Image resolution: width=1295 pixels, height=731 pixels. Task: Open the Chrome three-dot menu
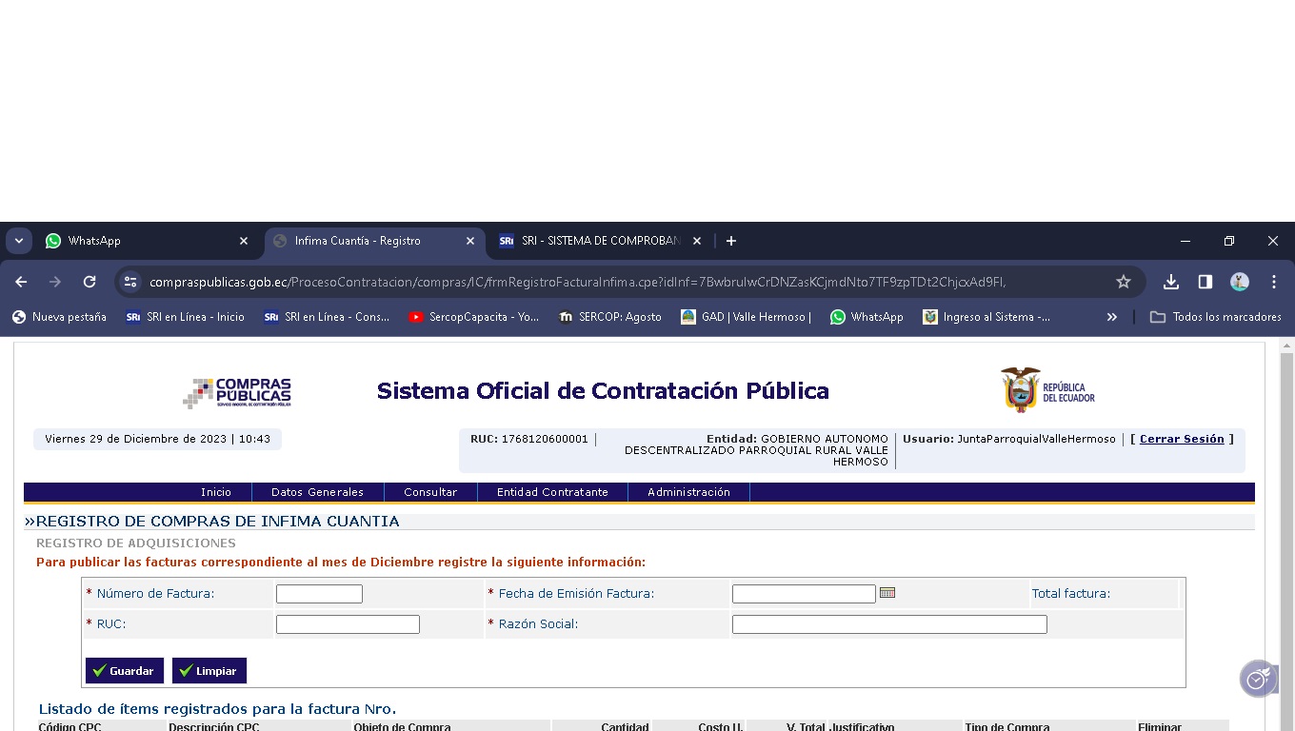1273,282
